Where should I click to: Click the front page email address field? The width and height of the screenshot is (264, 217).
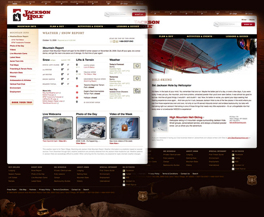120,14
